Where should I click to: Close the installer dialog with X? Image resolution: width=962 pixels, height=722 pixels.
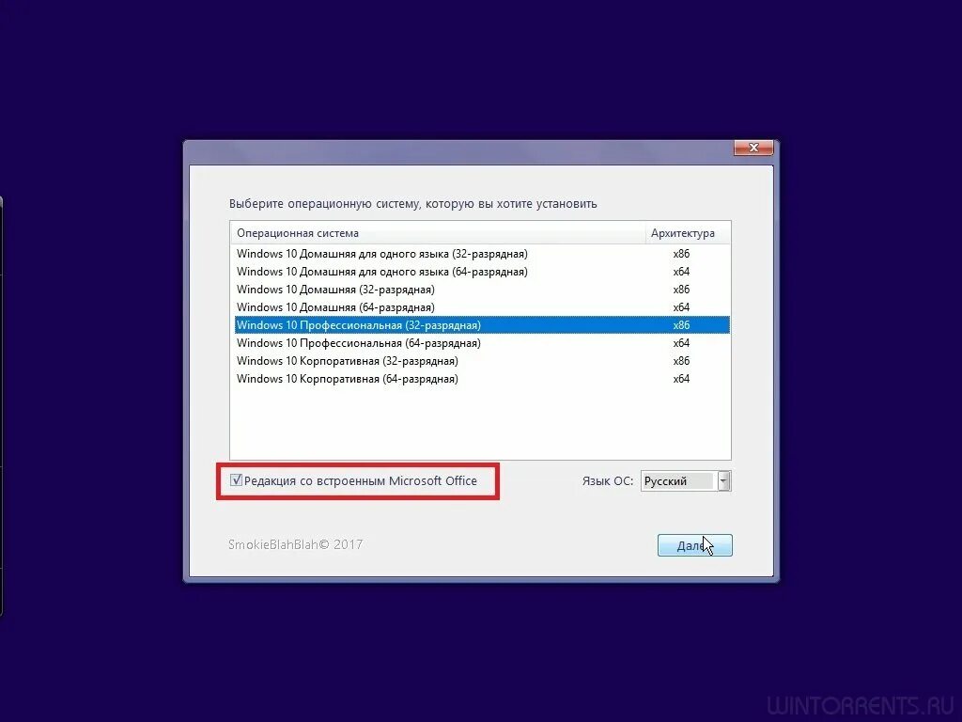753,148
